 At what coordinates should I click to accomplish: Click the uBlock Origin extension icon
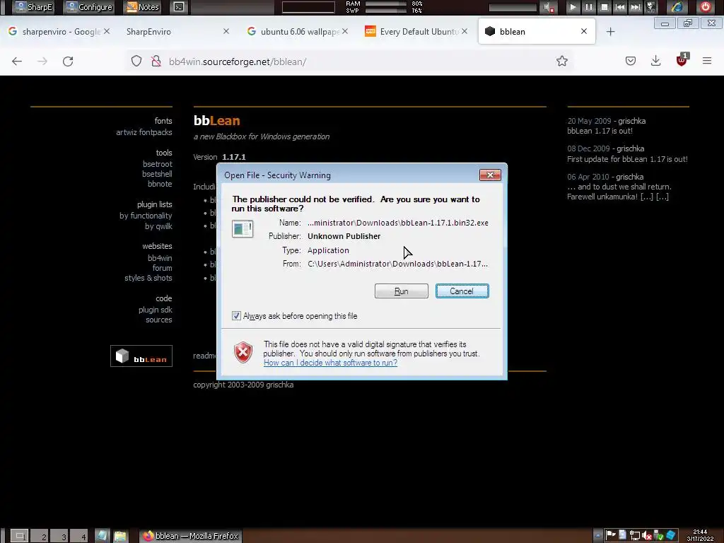tap(682, 60)
